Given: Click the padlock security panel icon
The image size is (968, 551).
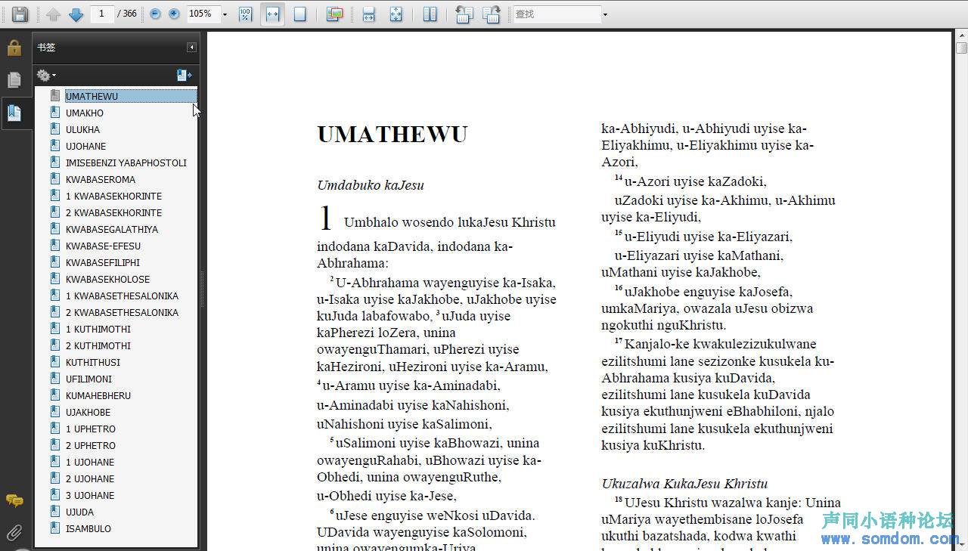Looking at the screenshot, I should point(14,48).
